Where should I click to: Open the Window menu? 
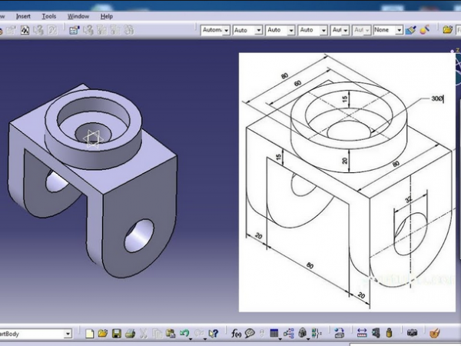tap(78, 16)
